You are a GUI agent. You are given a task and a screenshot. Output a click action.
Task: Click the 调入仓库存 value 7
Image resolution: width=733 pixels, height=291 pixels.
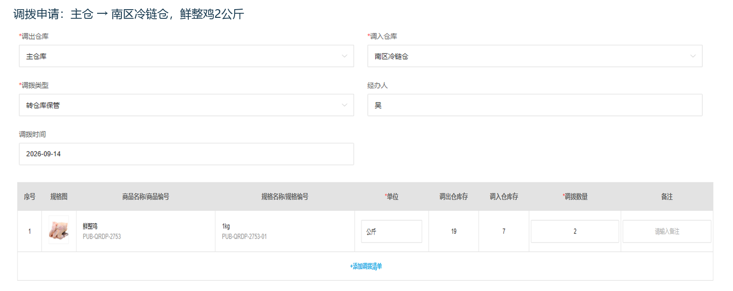click(x=503, y=231)
